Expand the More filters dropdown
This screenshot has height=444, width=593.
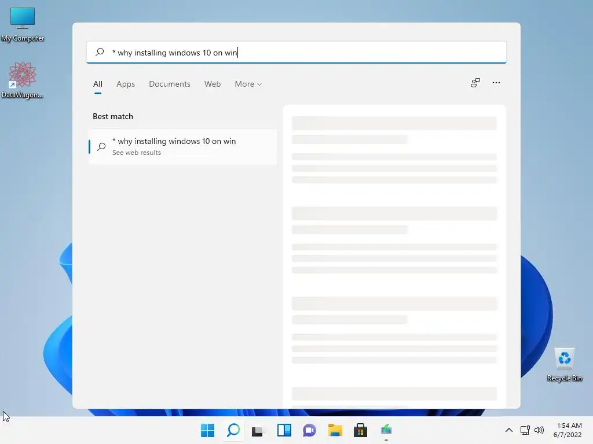248,84
